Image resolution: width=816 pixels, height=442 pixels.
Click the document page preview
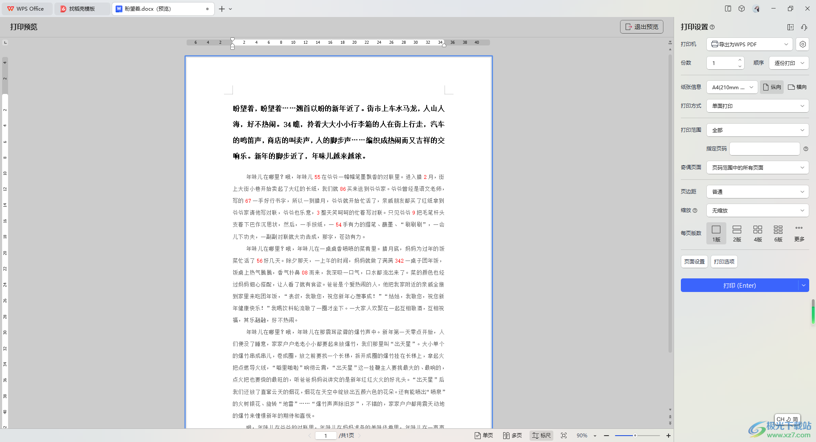tap(339, 242)
